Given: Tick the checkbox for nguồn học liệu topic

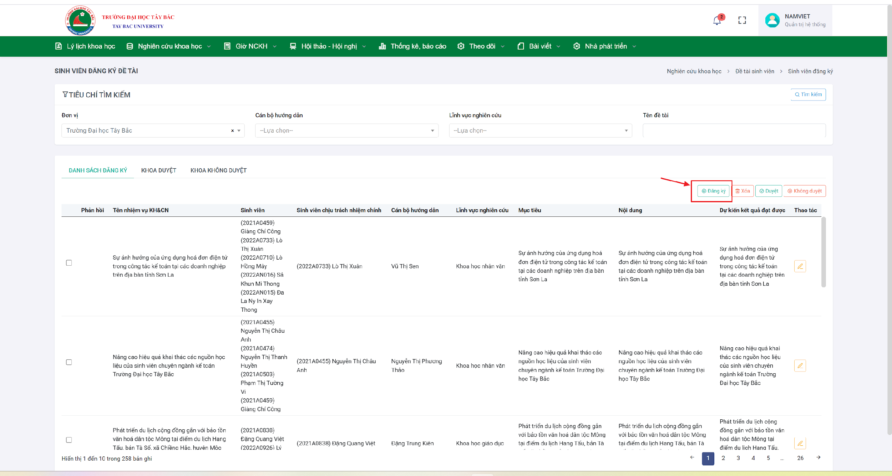Looking at the screenshot, I should (69, 362).
